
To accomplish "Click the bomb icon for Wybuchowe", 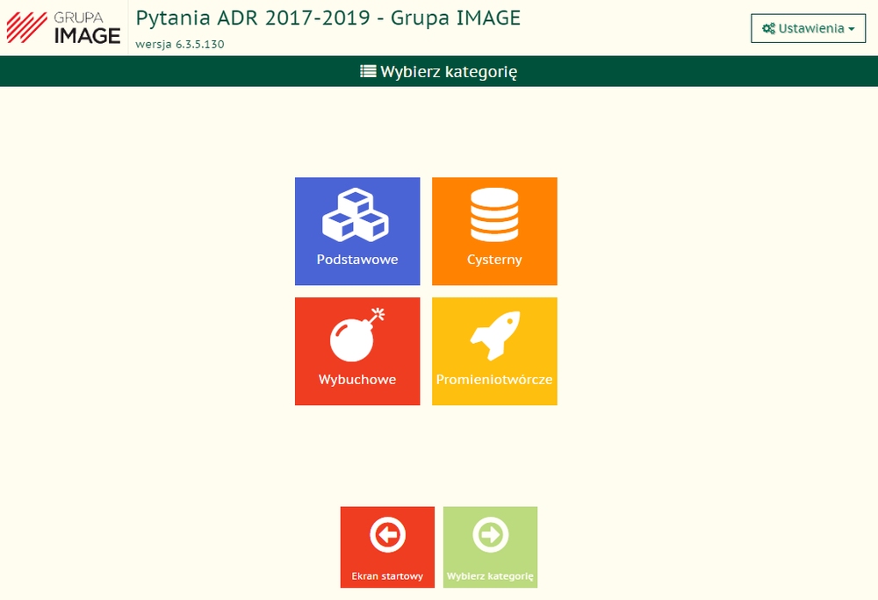I will point(357,334).
